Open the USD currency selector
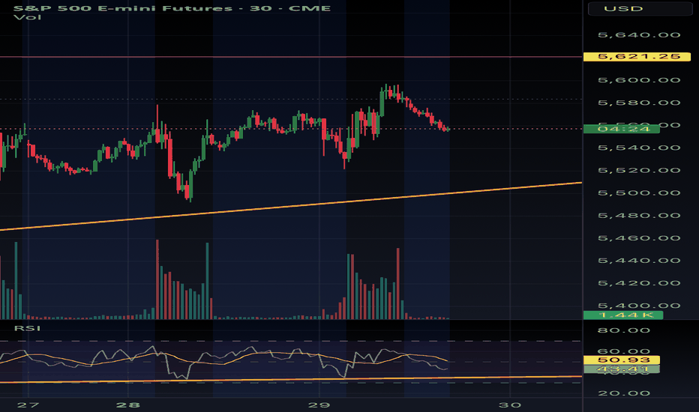699x412 pixels. point(640,9)
